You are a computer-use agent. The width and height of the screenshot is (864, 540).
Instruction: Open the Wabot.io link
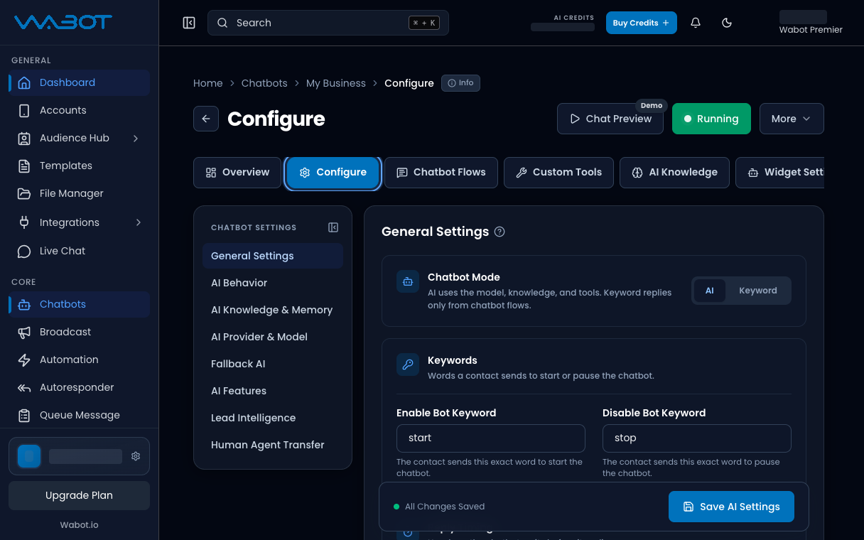[x=79, y=525]
